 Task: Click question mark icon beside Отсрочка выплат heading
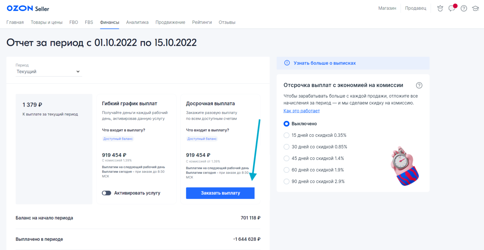(419, 85)
